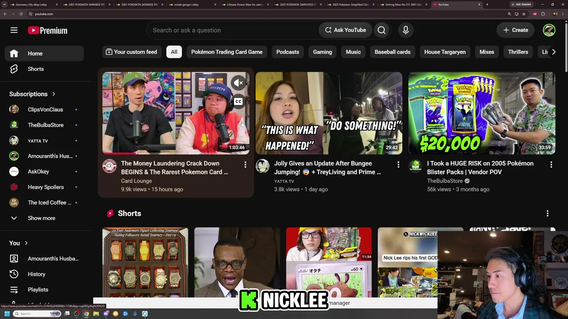Open The Iced Coffee subscription avatar

coord(14,202)
